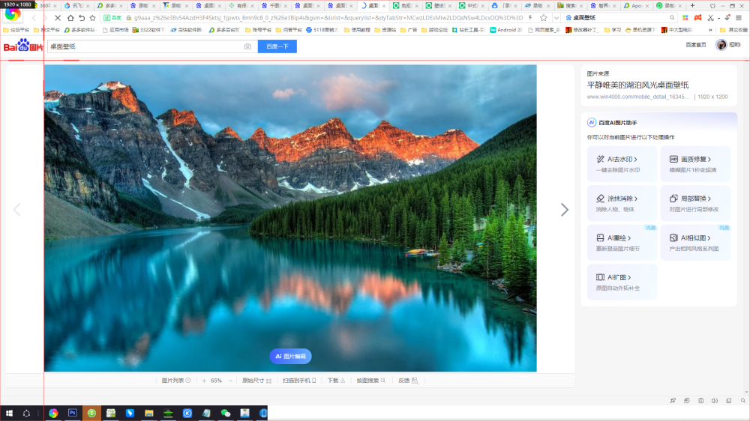Open AI watermark removal (AI去水印)

click(x=622, y=164)
